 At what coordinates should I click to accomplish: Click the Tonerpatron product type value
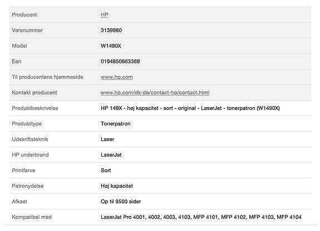click(x=116, y=124)
